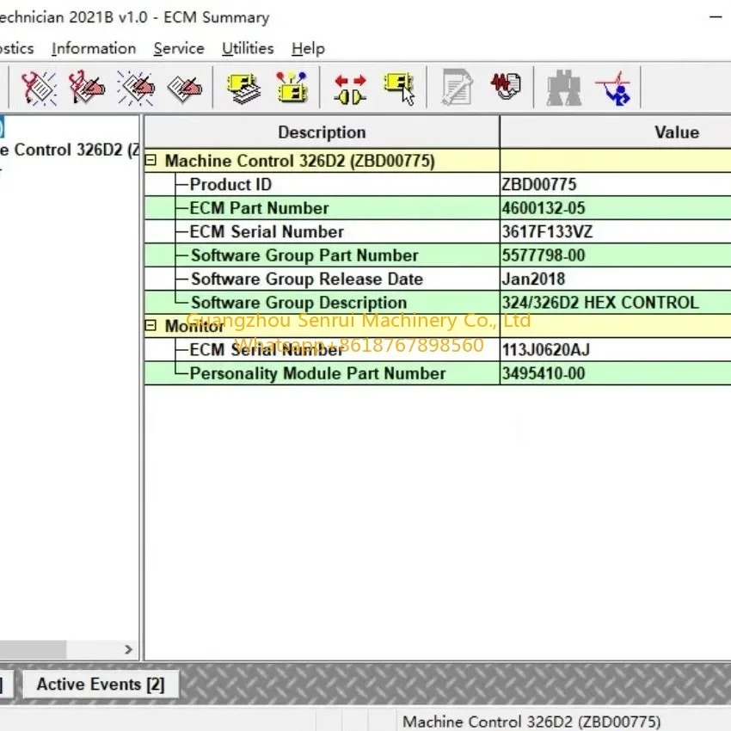
Task: Open Logged Diagnostic Codes toolbar icon
Action: (x=87, y=88)
